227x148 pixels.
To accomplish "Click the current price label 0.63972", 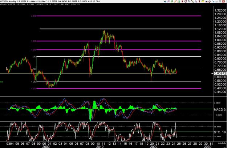I will point(220,74).
